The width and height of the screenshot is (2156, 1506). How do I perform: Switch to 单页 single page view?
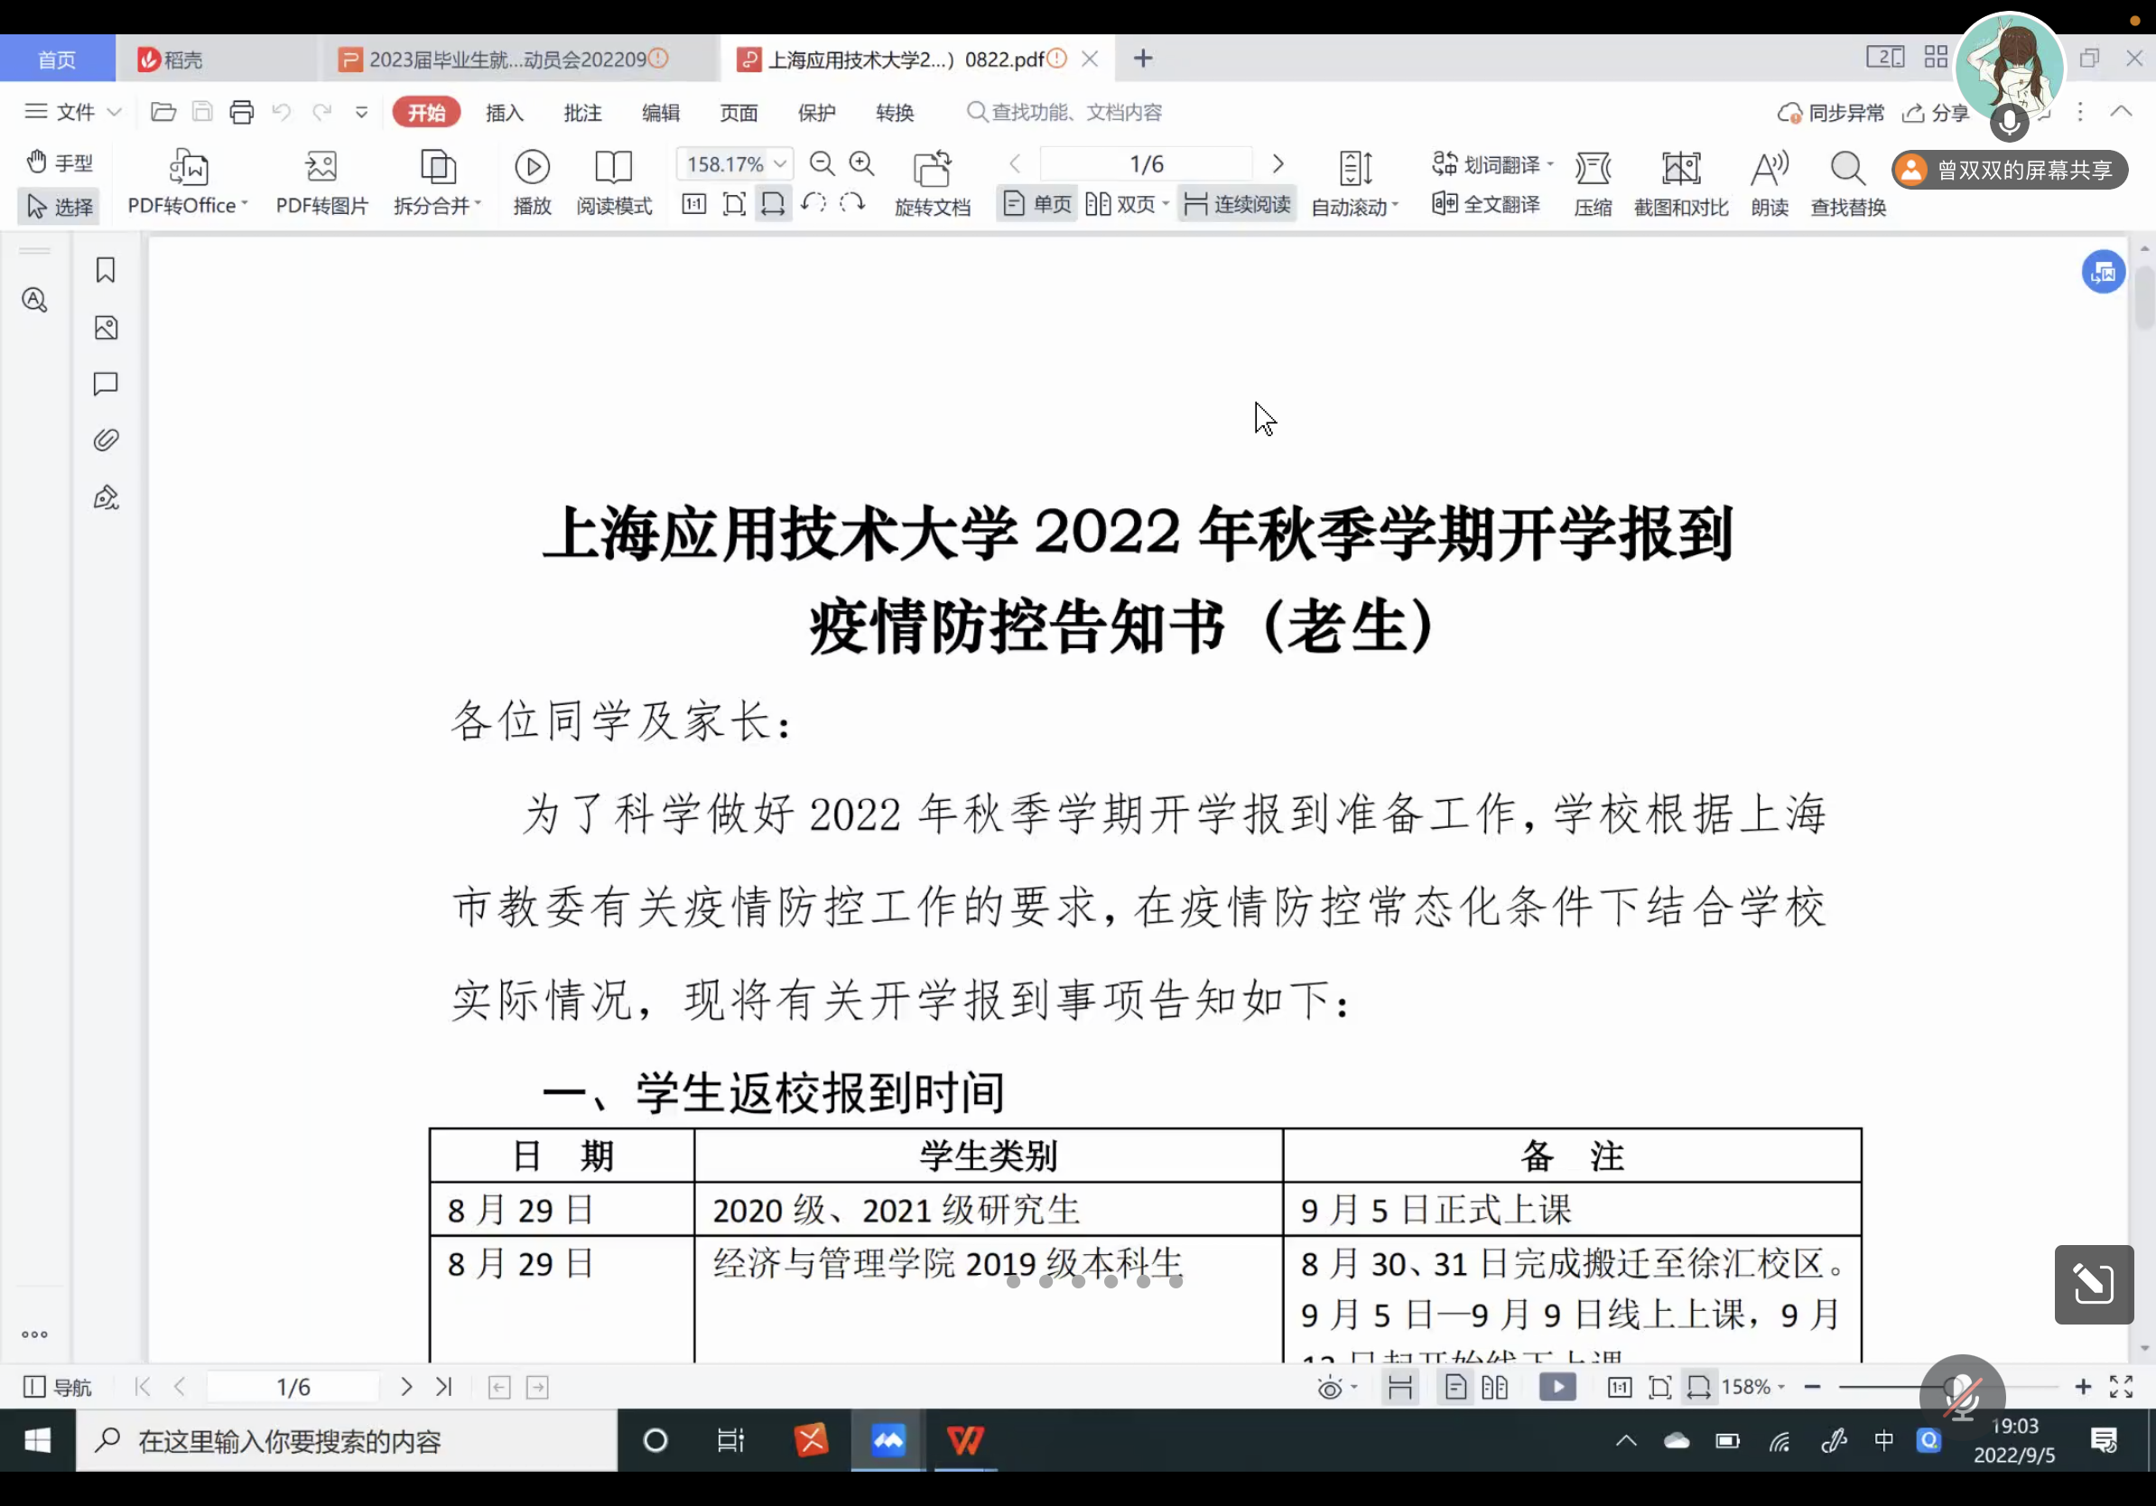tap(1036, 204)
